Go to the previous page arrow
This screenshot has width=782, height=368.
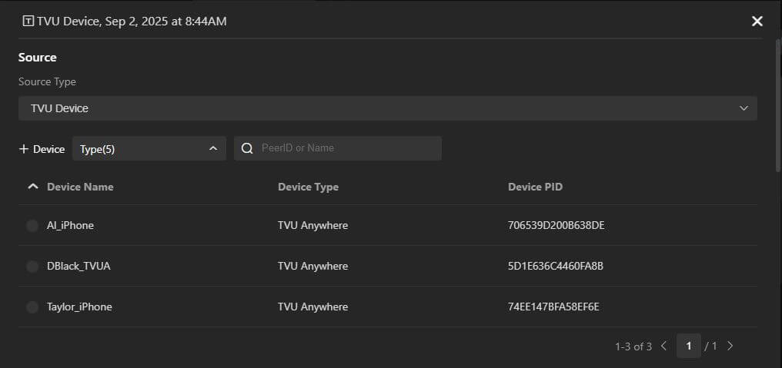pos(663,346)
